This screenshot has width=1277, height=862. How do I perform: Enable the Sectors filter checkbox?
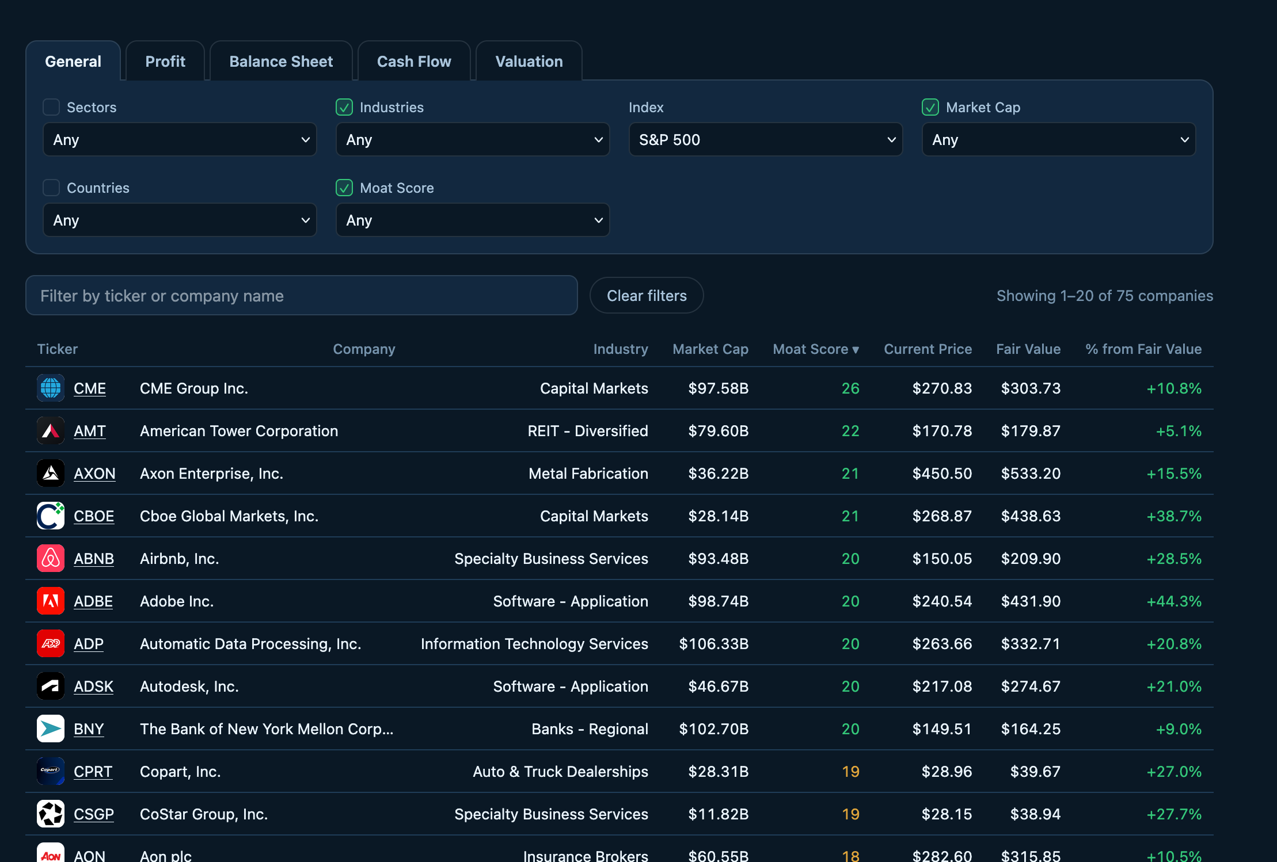pyautogui.click(x=51, y=107)
